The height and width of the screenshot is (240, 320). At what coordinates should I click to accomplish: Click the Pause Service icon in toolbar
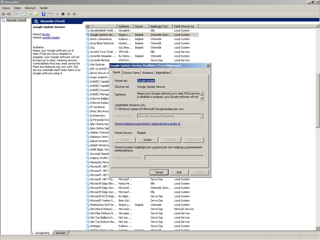(69, 14)
